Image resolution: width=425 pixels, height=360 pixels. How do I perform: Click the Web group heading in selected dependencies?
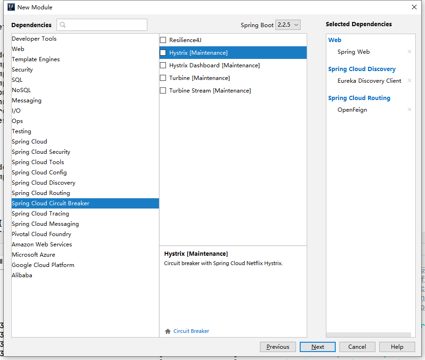point(335,40)
